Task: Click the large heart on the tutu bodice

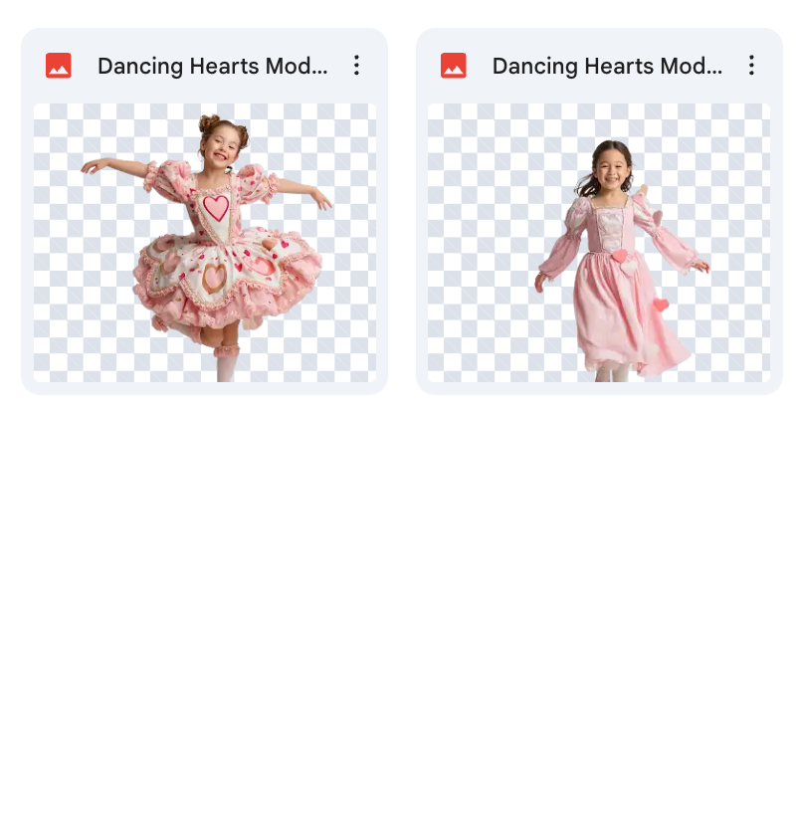Action: click(x=216, y=208)
